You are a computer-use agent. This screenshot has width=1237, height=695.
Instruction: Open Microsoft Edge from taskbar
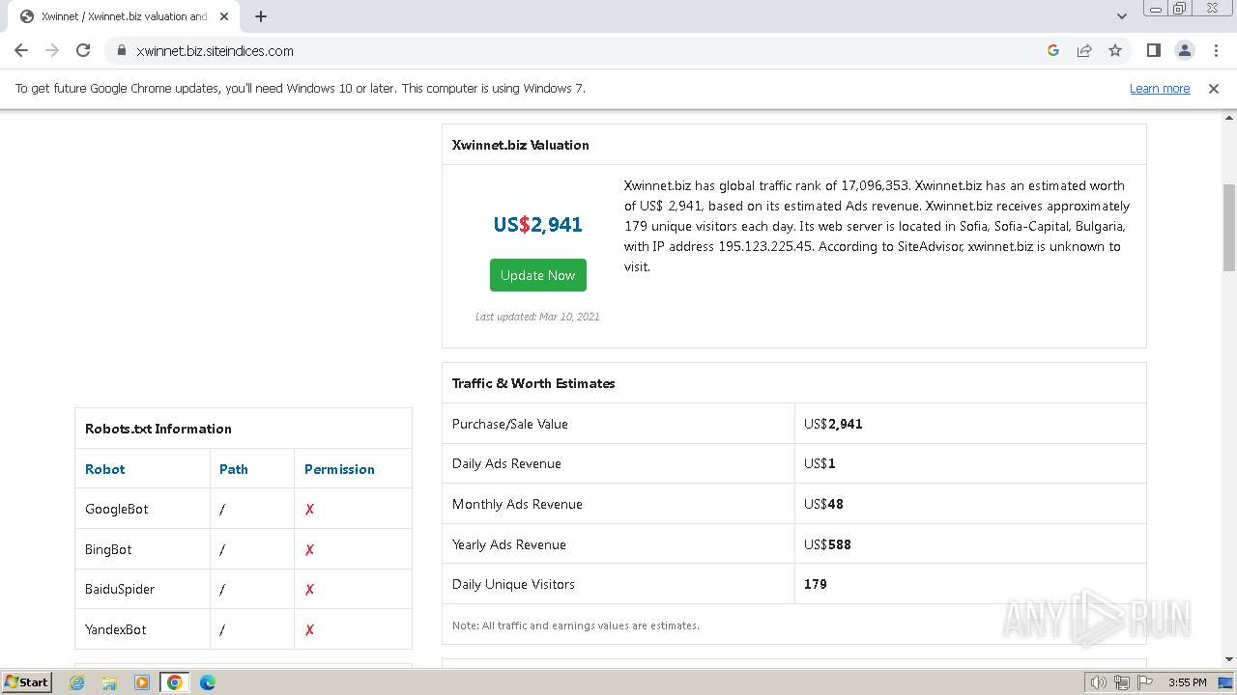pyautogui.click(x=207, y=682)
